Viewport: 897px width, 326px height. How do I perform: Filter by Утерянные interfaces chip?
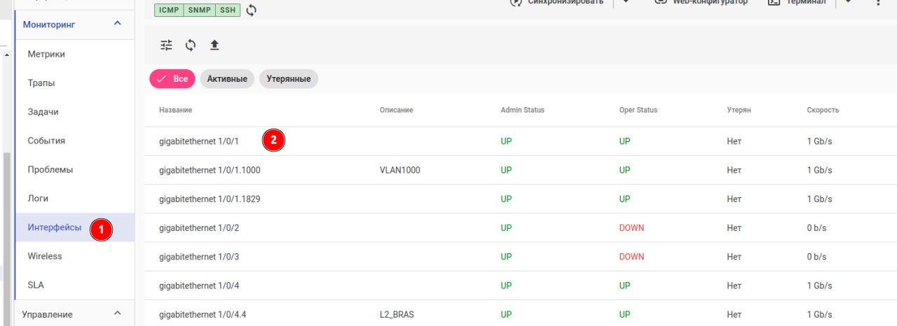tap(289, 79)
